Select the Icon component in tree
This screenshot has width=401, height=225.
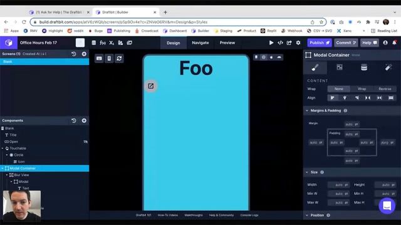coord(44,162)
